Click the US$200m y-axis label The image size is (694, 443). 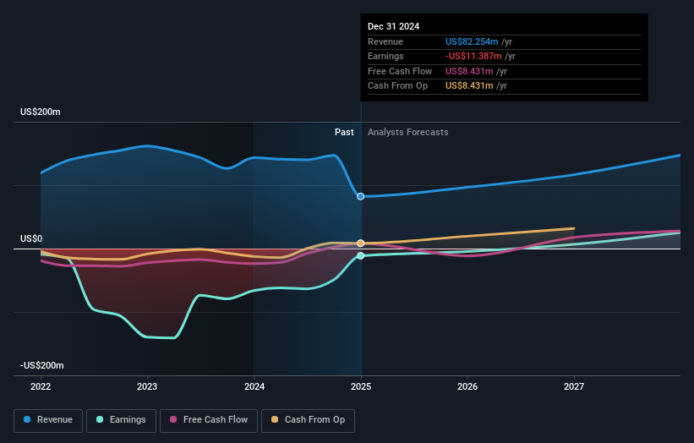(41, 112)
